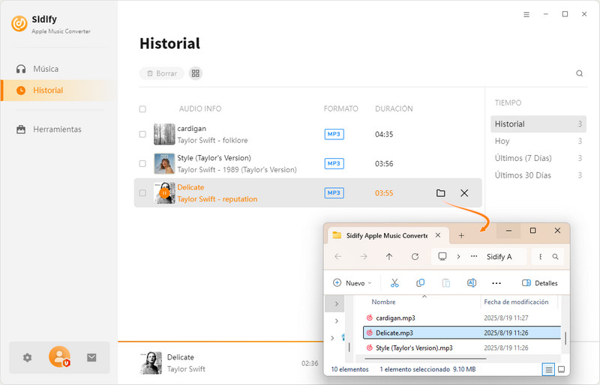Screen dimensions: 600x385
Task: Click the MP3 badge for cardigan
Action: click(334, 134)
